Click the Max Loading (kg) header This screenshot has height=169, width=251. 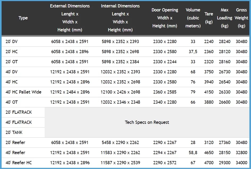click(224, 18)
